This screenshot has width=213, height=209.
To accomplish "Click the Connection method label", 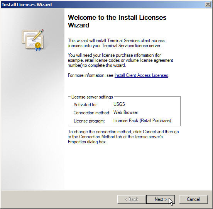I will point(92,113).
